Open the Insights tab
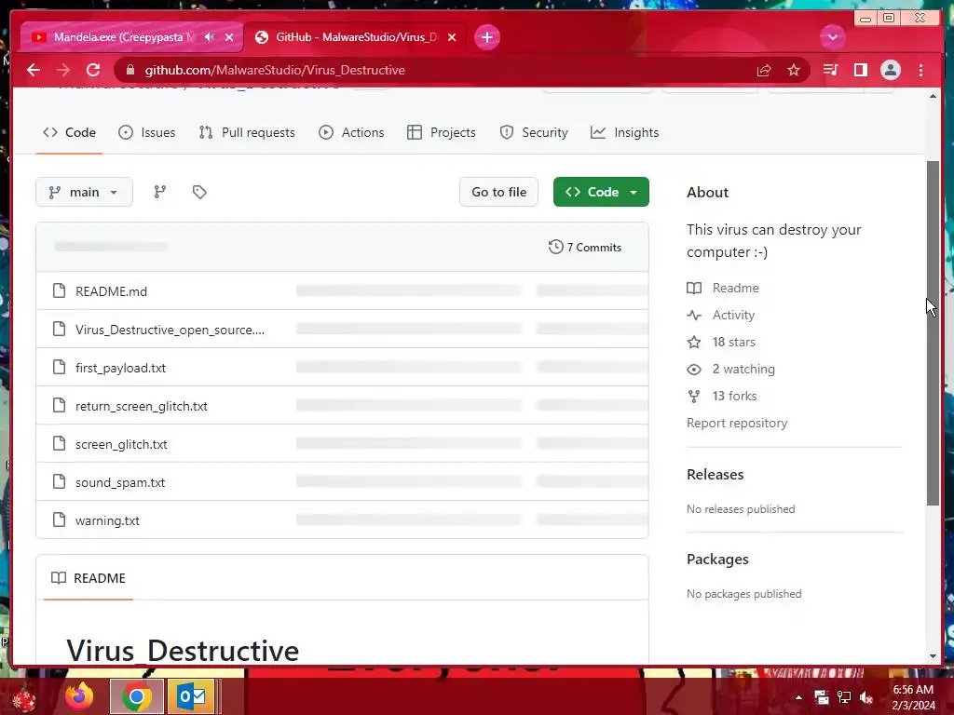 pos(625,132)
